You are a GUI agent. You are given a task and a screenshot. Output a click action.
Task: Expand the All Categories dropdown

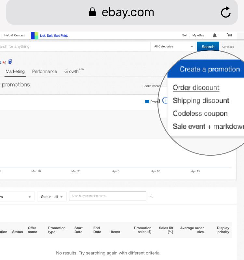tap(173, 46)
